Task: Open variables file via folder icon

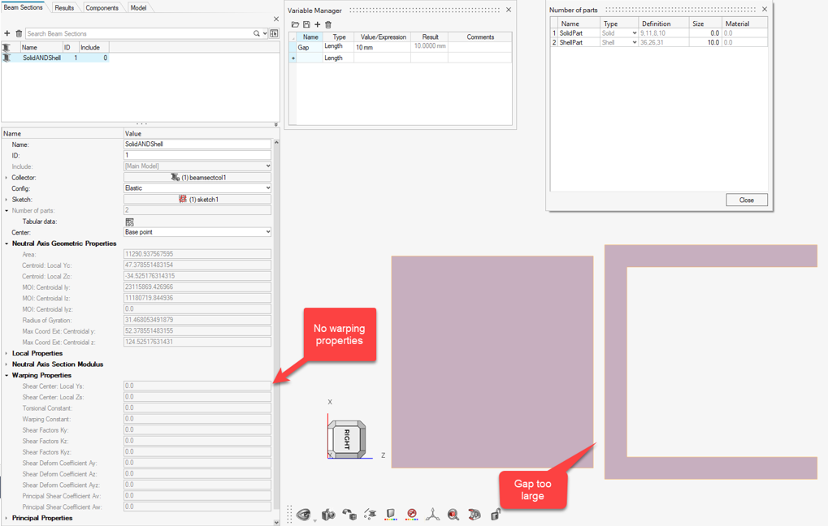Action: tap(295, 24)
